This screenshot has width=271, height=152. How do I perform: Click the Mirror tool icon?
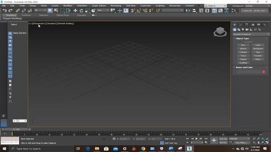pyautogui.click(x=188, y=11)
